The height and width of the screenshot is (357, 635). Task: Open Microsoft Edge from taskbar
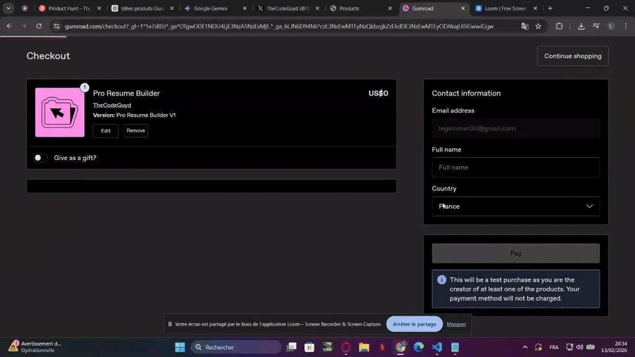coord(419,347)
